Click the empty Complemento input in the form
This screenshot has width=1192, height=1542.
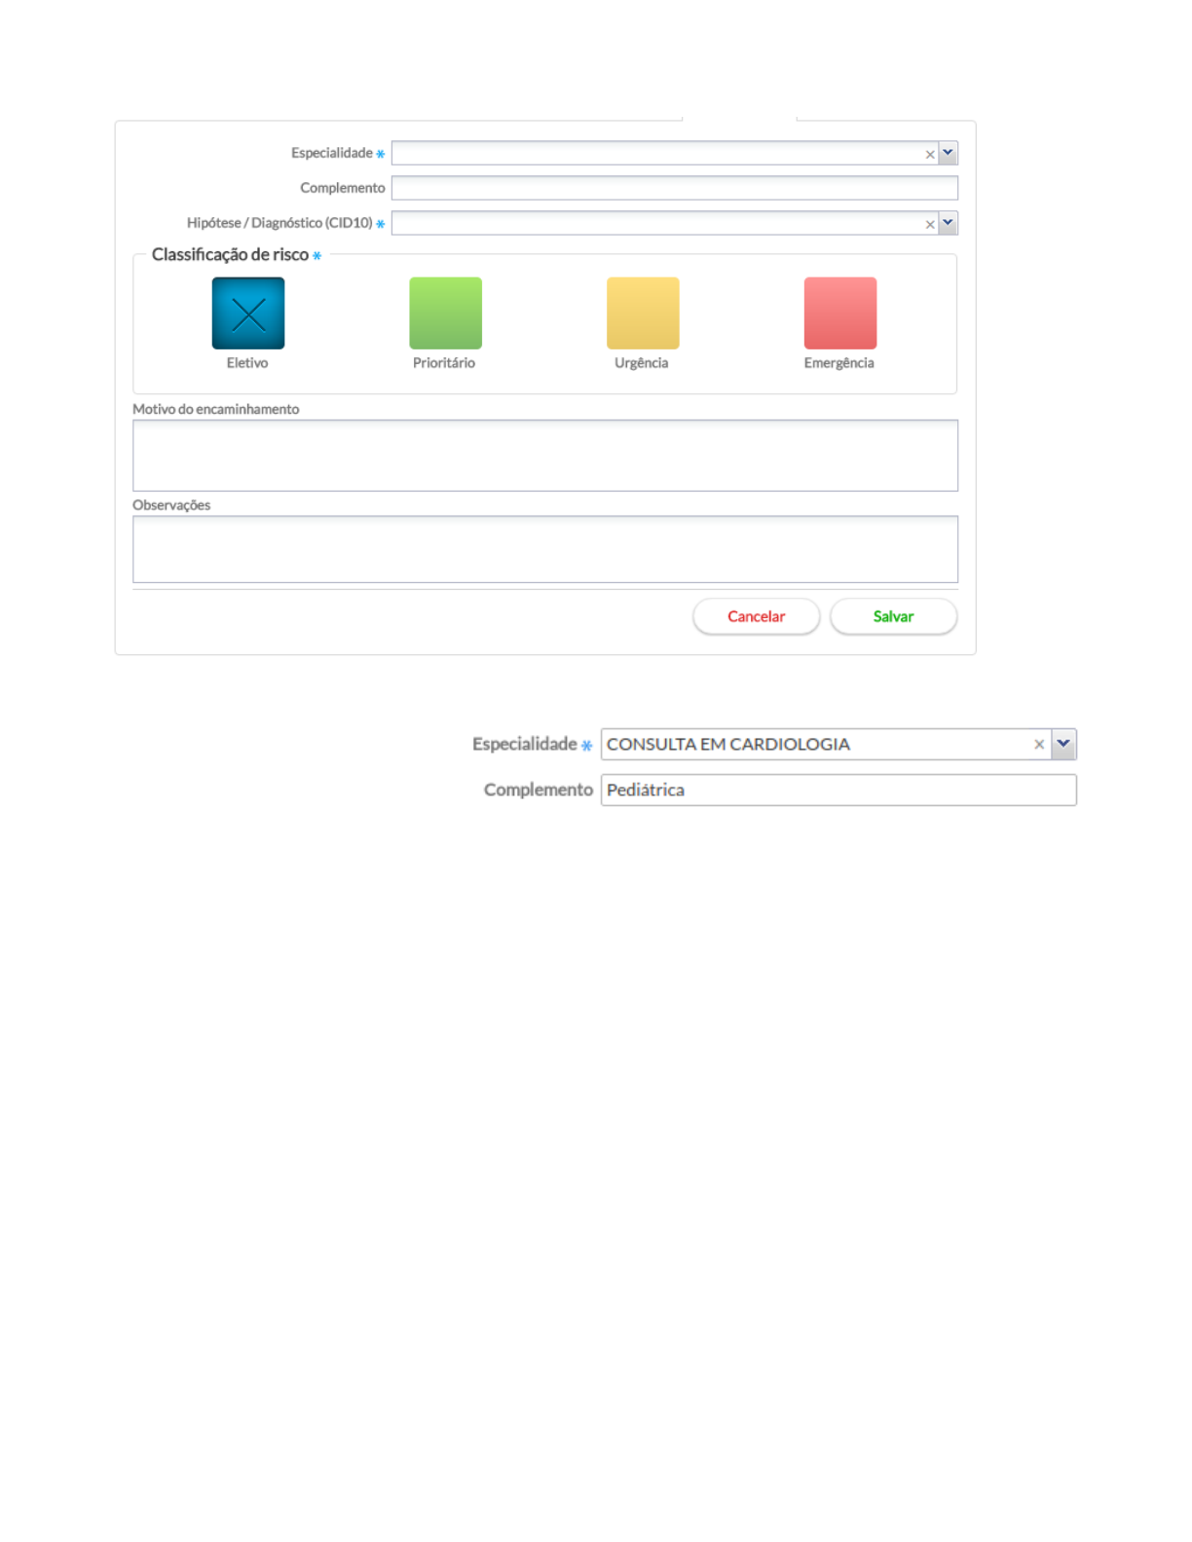pos(675,188)
